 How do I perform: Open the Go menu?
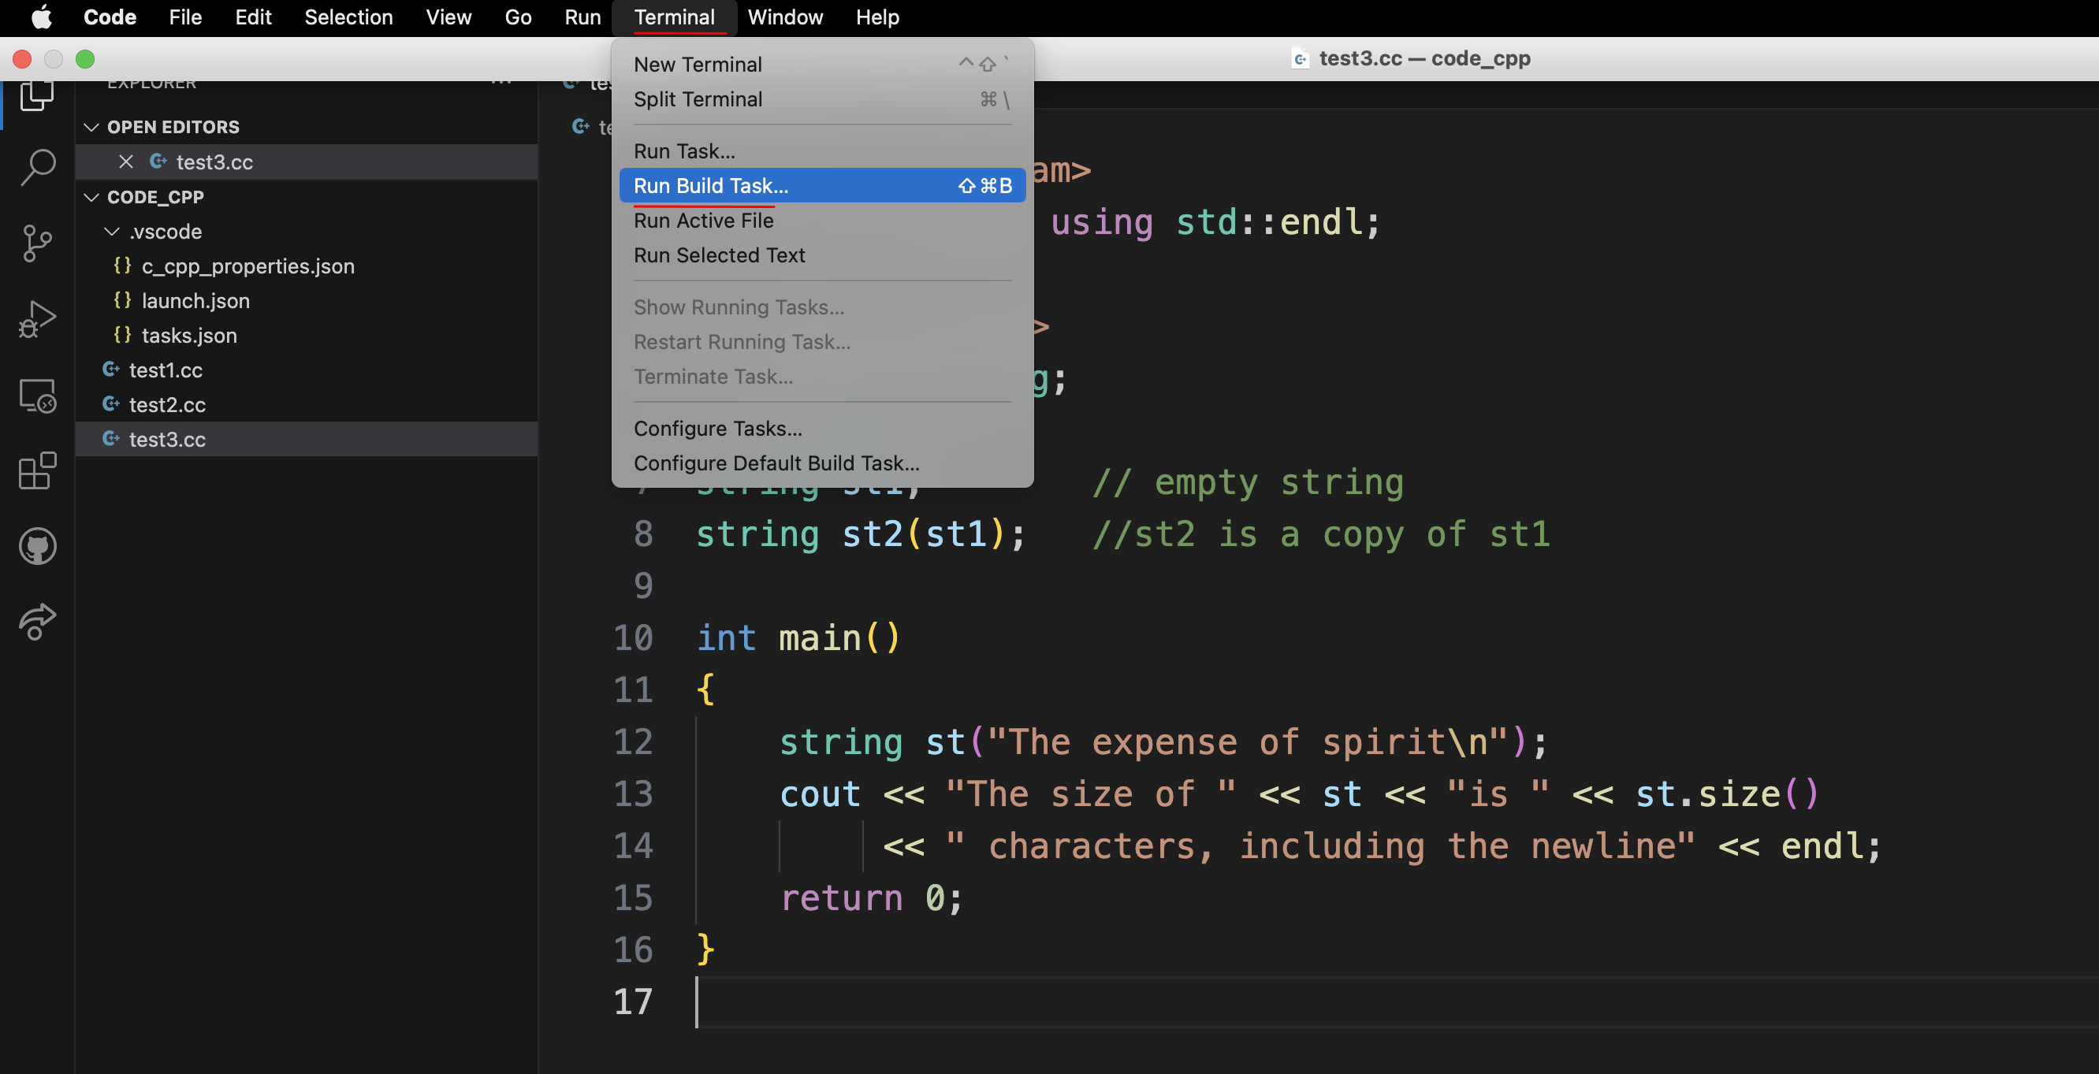point(518,17)
